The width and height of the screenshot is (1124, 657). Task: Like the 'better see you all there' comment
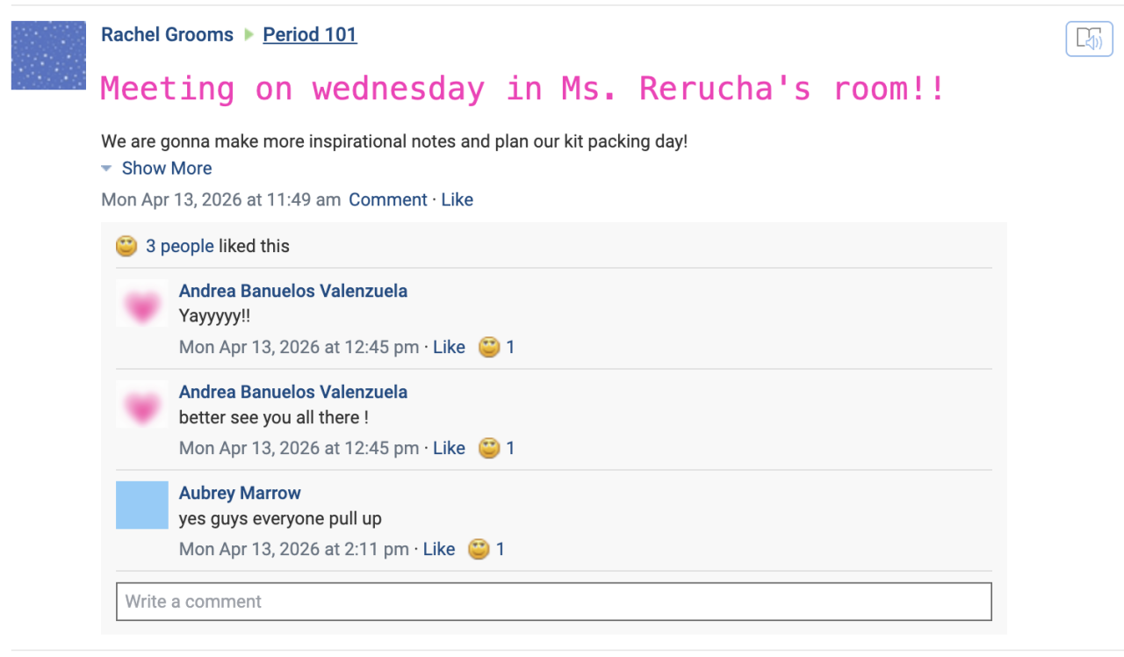449,449
